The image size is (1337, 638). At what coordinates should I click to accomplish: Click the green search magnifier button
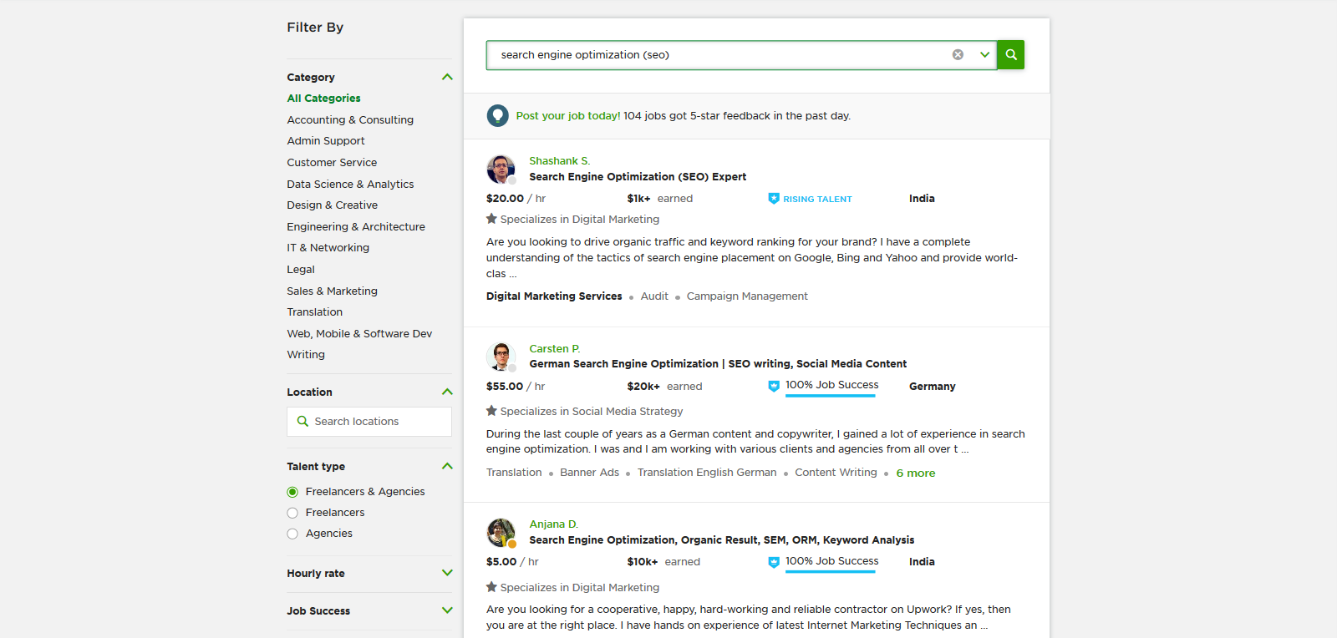pyautogui.click(x=1010, y=55)
